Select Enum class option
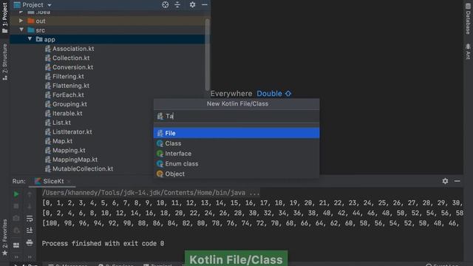Screen dimensions: 473x266 coord(236,164)
